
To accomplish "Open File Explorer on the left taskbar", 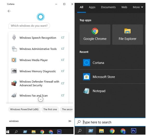I will (x=34, y=132).
